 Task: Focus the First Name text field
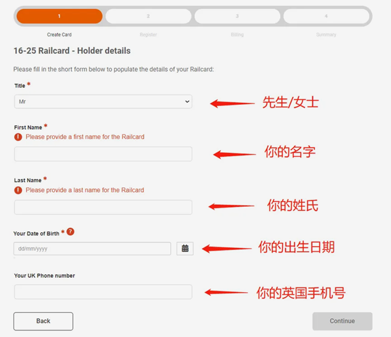click(x=103, y=154)
